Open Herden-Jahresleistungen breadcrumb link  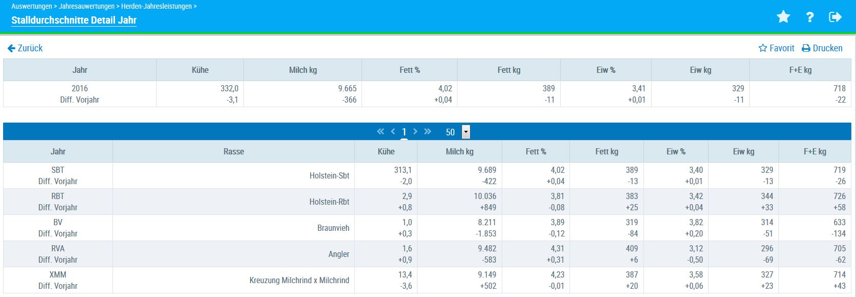pyautogui.click(x=156, y=6)
